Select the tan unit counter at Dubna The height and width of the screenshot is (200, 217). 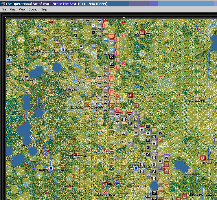coord(190,172)
